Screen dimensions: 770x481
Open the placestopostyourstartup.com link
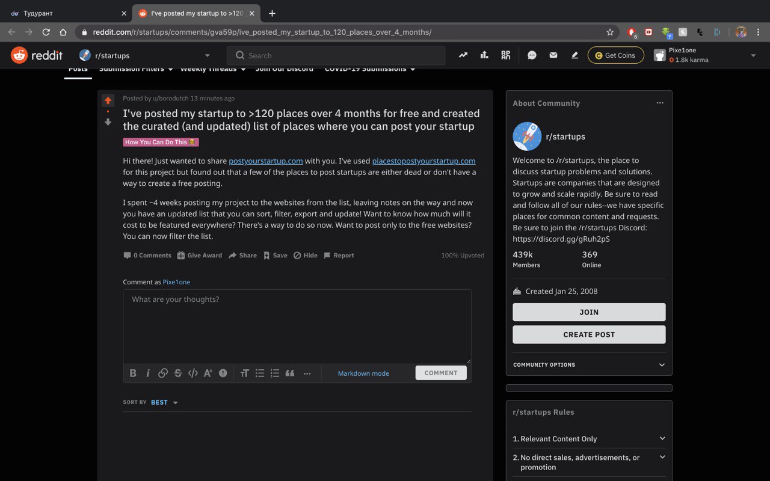pos(423,161)
